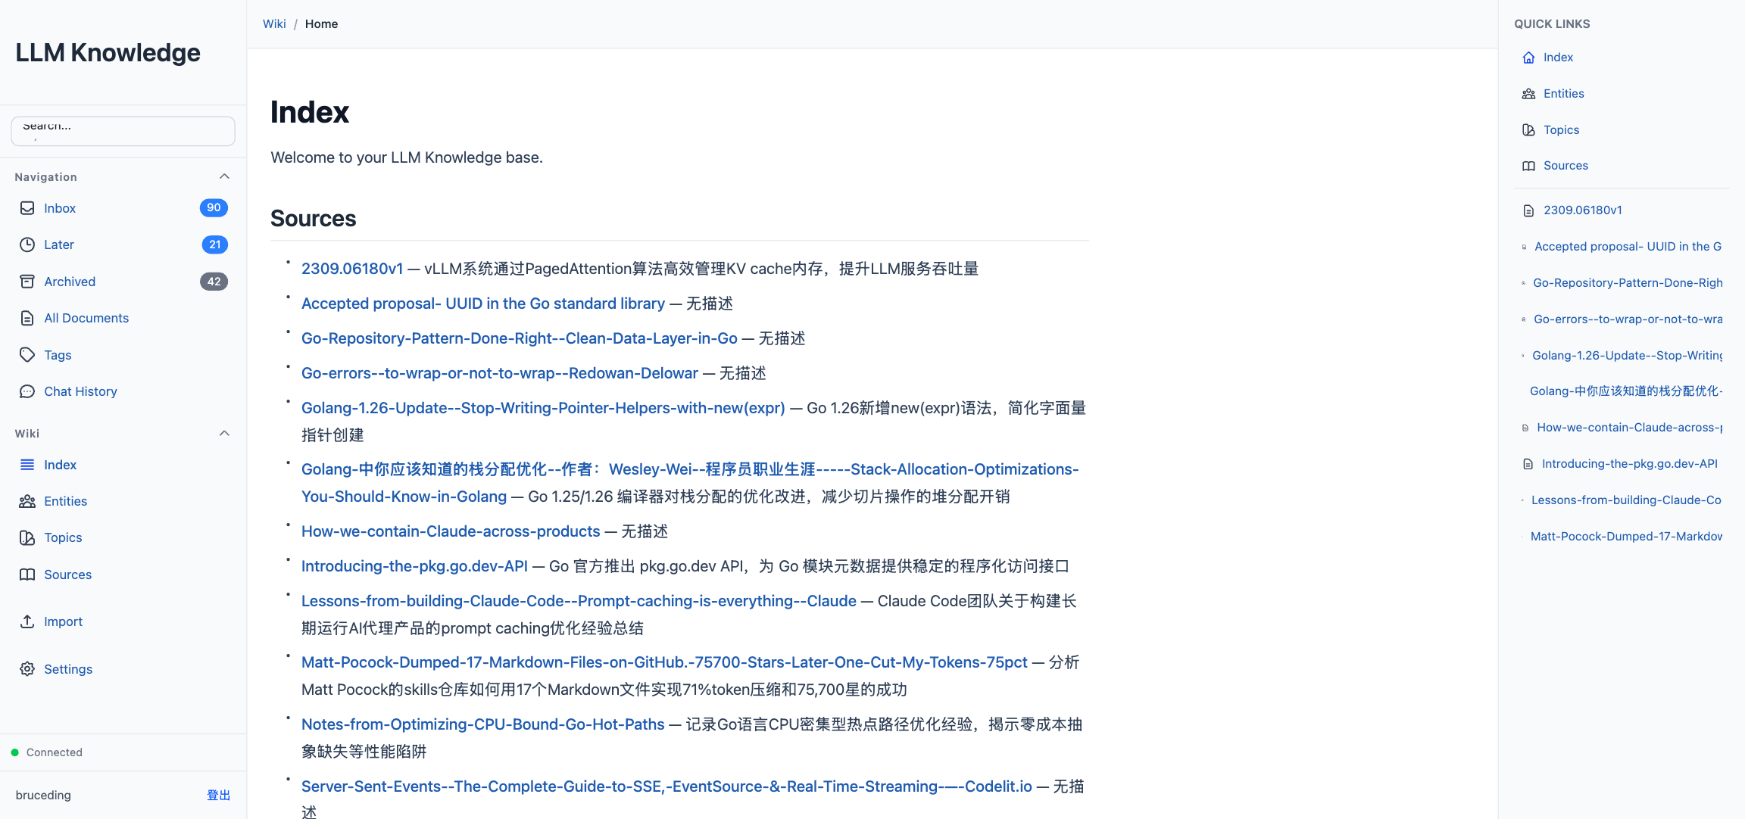Click How-we-contain-Claude-across quick link

[x=1629, y=428]
